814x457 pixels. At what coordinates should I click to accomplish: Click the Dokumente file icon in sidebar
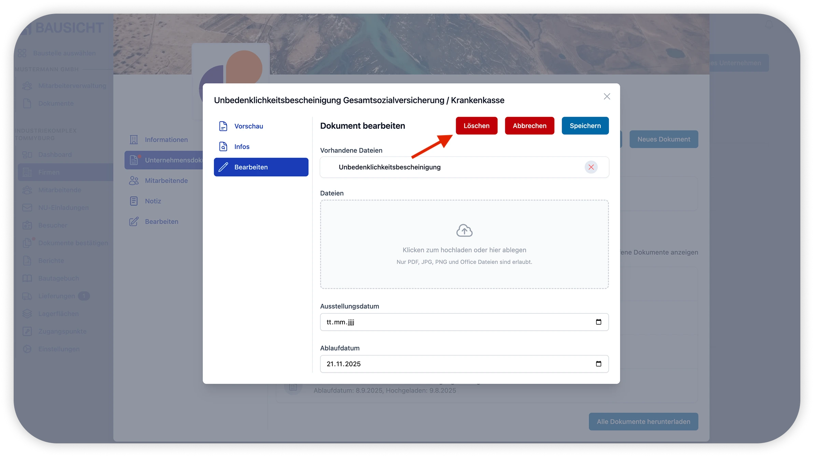pos(27,103)
